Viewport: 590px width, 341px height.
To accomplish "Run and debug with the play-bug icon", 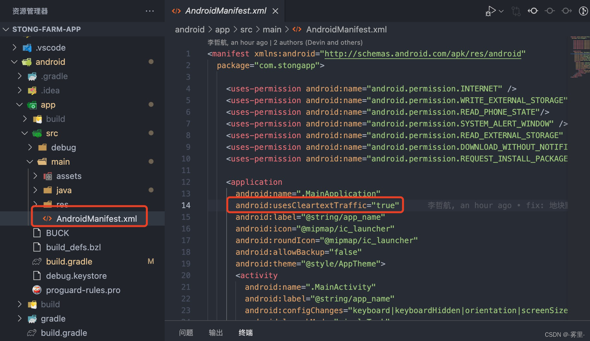I will 490,11.
